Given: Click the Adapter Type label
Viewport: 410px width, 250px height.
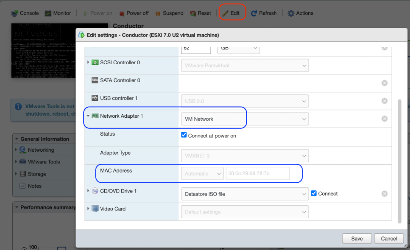Looking at the screenshot, I should [x=115, y=153].
